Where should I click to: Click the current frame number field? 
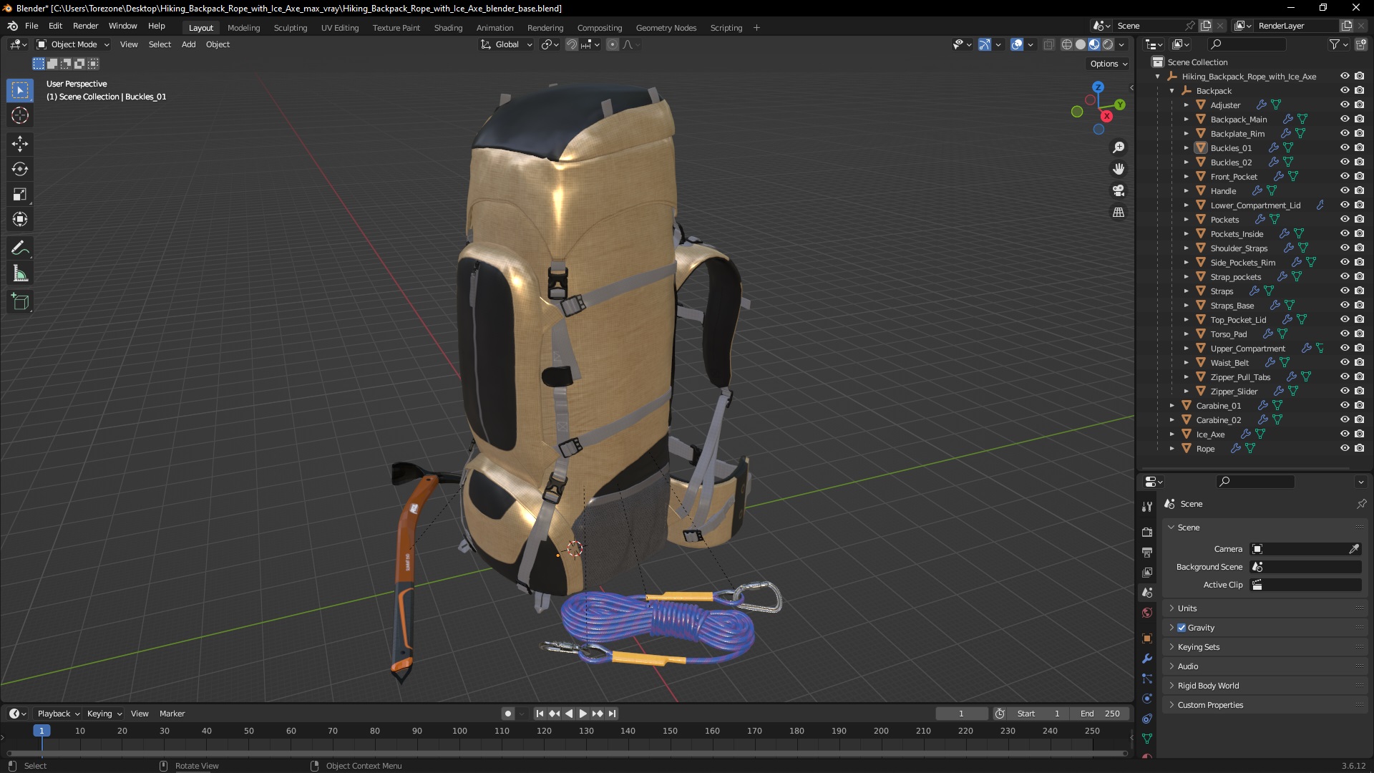click(x=961, y=714)
